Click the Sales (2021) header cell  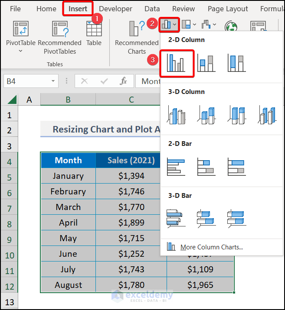point(128,160)
